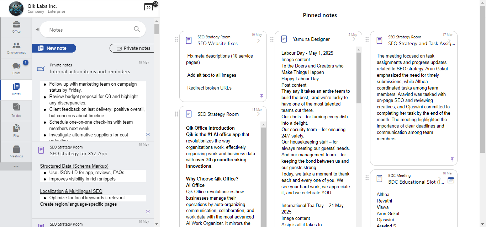
Task: Open Chats with 3 unread
Action: pyautogui.click(x=16, y=69)
